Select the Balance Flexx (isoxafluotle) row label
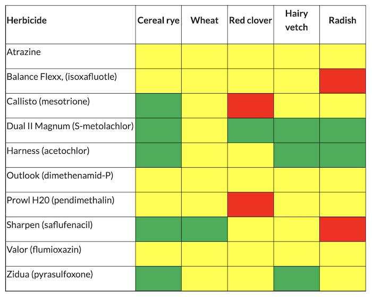This screenshot has height=297, width=372. (62, 77)
